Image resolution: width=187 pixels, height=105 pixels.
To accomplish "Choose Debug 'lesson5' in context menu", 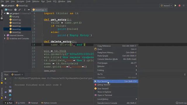I will click(116, 85).
